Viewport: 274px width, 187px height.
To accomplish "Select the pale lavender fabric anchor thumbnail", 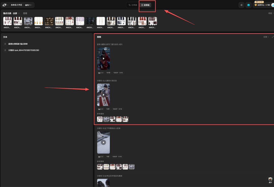I will click(x=80, y=21).
